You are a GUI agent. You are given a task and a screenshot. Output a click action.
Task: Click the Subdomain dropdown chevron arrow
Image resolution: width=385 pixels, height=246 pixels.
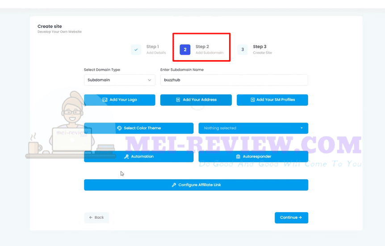coord(149,80)
